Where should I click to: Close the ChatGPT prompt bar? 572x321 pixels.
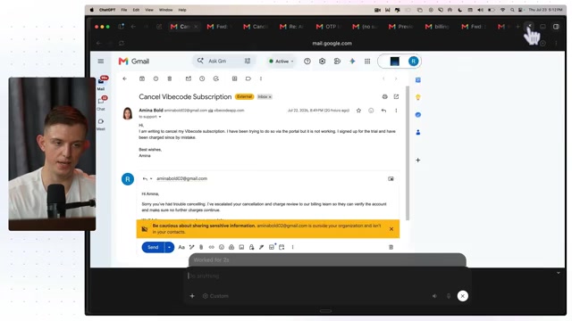tap(463, 296)
